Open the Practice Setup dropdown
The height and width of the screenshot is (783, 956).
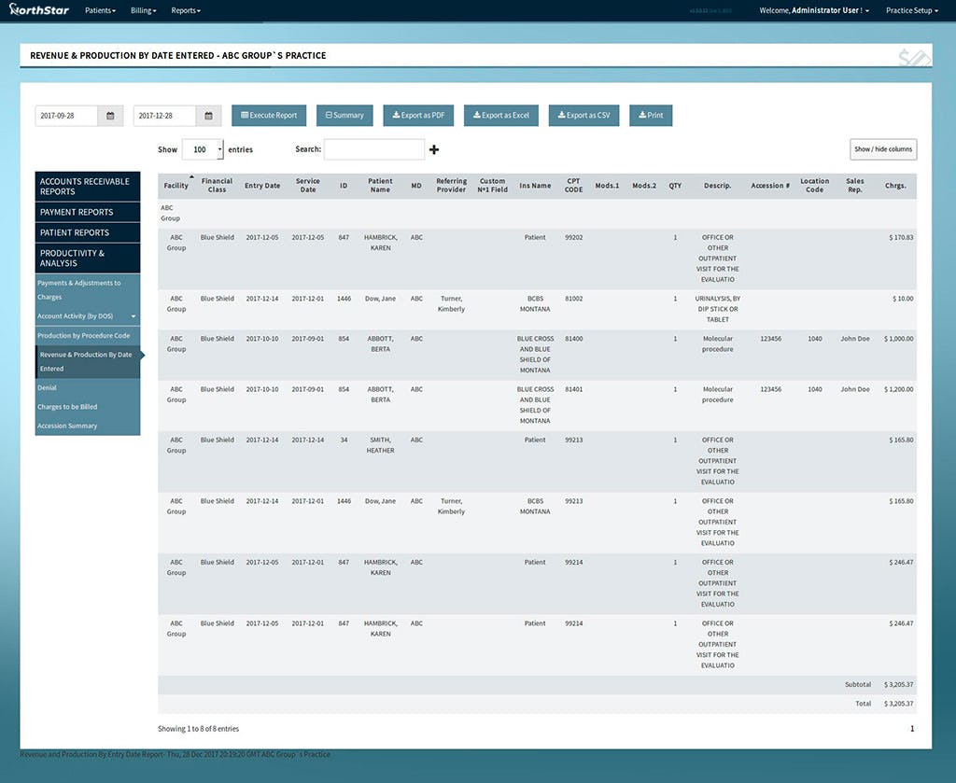click(910, 10)
